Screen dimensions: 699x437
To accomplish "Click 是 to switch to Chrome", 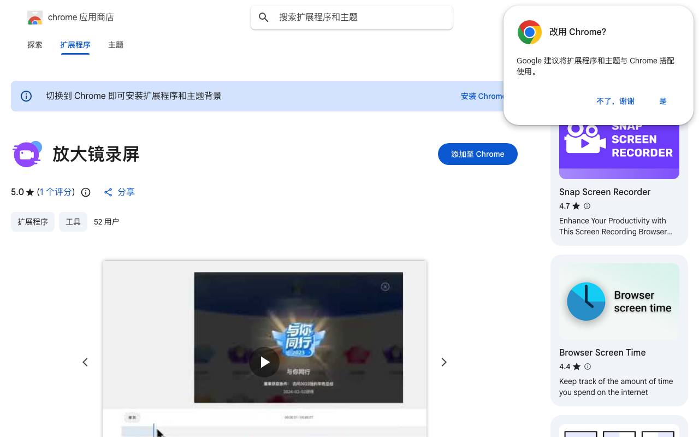I will [x=663, y=101].
